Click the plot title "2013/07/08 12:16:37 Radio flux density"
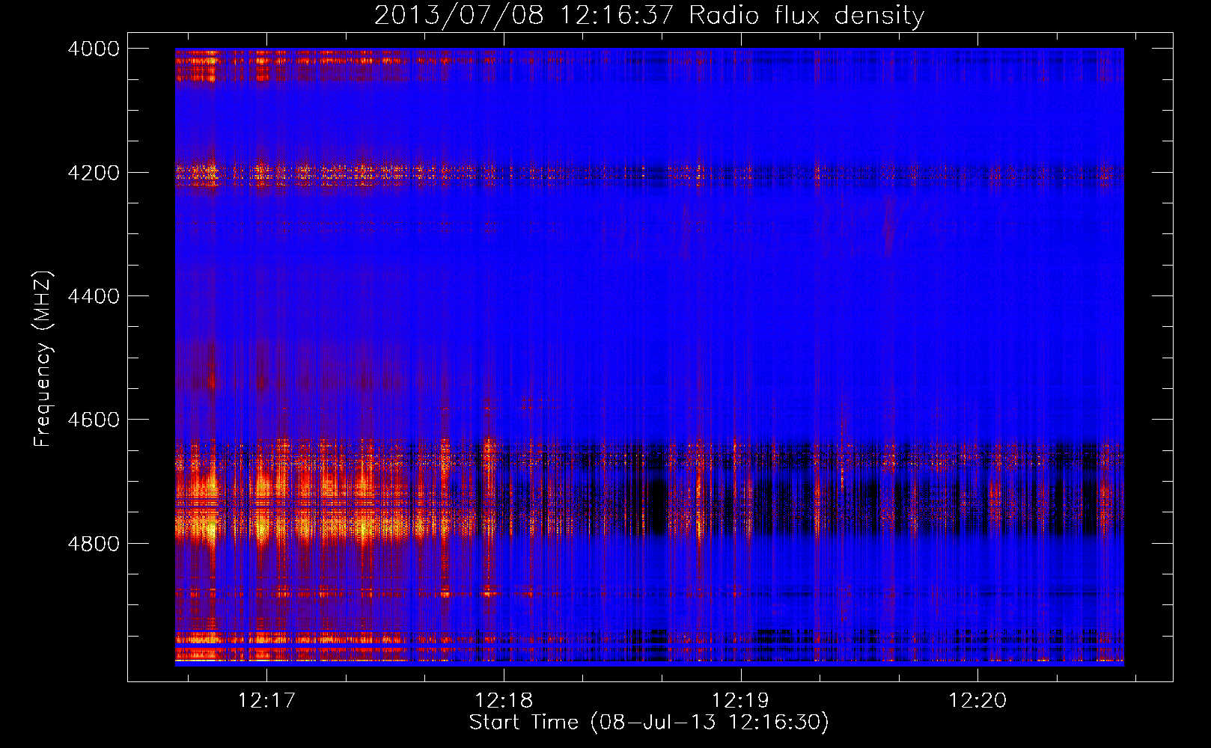Viewport: 1211px width, 748px height. click(x=649, y=15)
